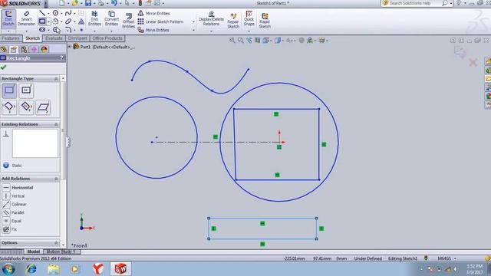The width and height of the screenshot is (491, 276).
Task: Click the Undo icon in top toolbar
Action: point(114,3)
